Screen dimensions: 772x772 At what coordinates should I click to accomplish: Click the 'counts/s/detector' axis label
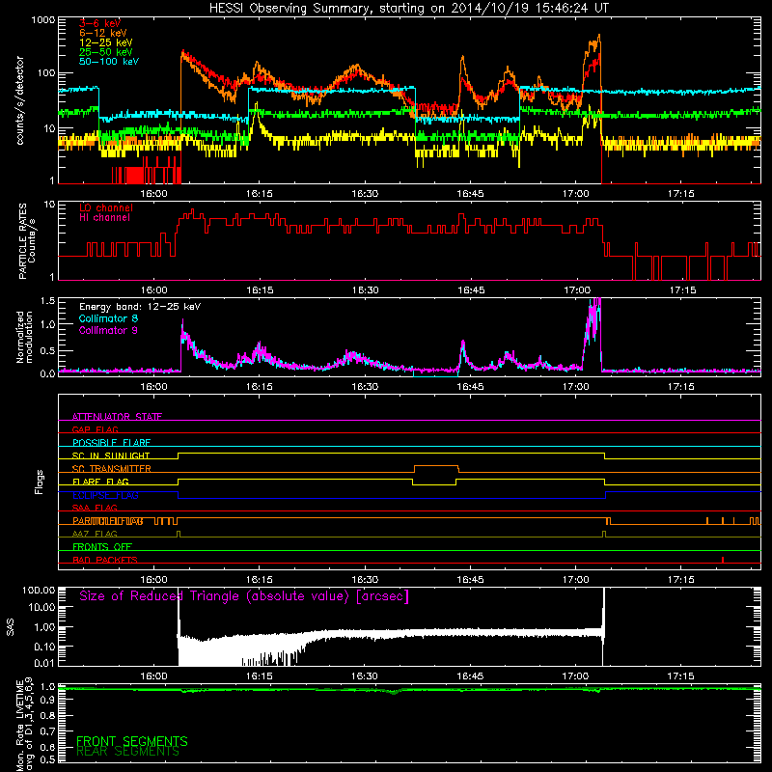(x=19, y=100)
